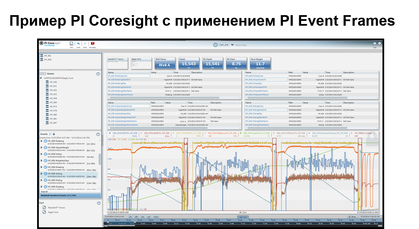Viewport: 419px width, 229px height.
Task: Click the Now button on the timeline
Action: pyautogui.click(x=352, y=217)
